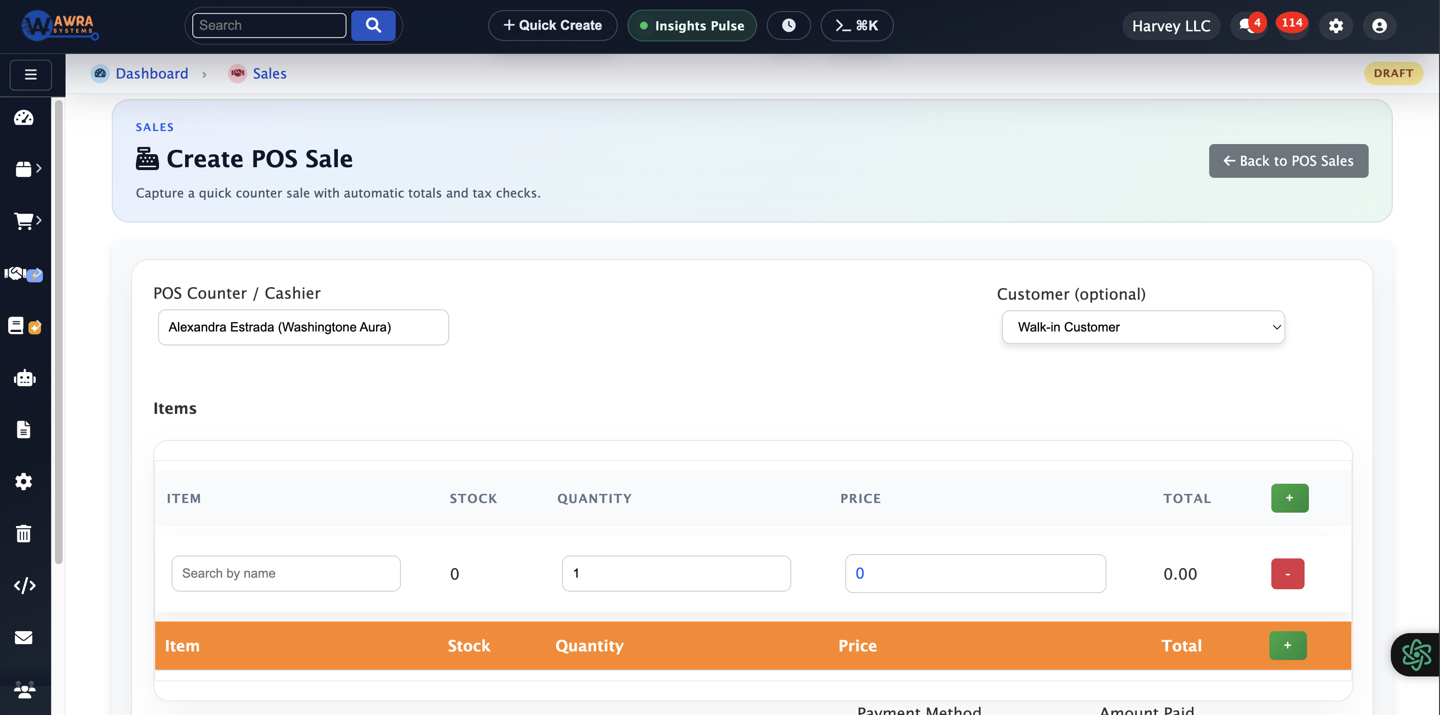
Task: Click the clock history icon in the top bar
Action: click(788, 25)
